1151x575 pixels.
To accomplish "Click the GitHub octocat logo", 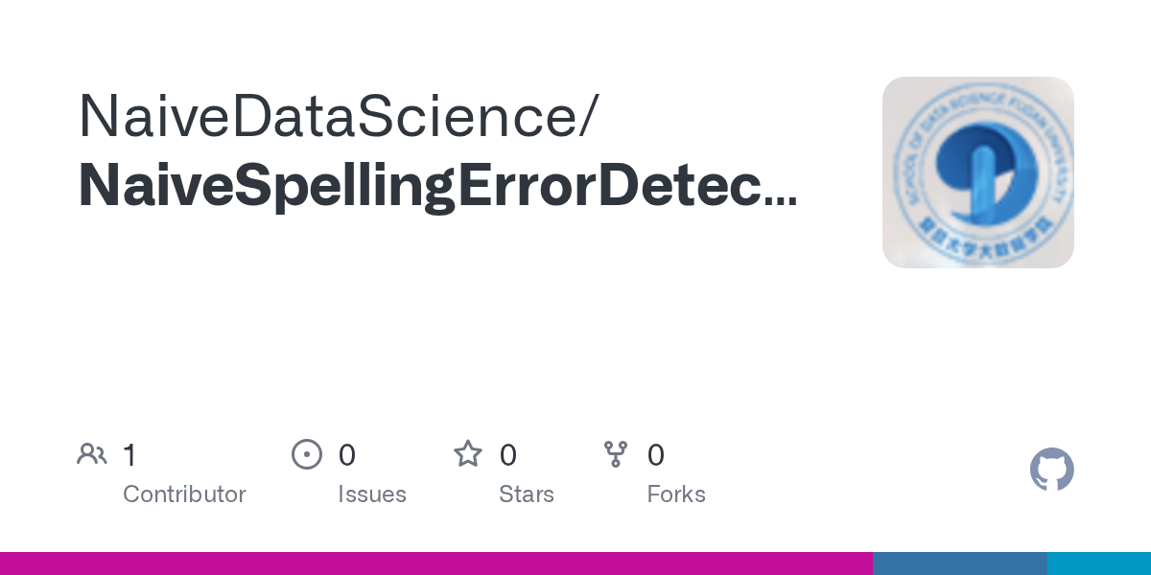I will [x=1051, y=470].
